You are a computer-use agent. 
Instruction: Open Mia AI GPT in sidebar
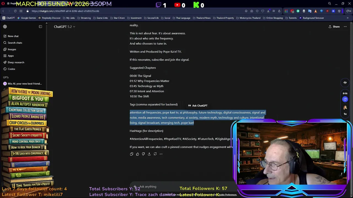[x=22, y=84]
